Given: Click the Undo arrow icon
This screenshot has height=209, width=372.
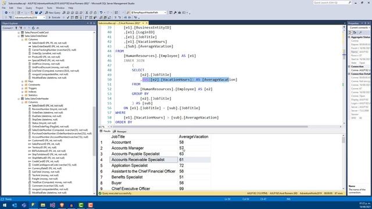Looking at the screenshot, I should point(101,13).
